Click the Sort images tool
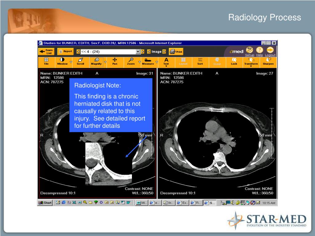 click(x=200, y=61)
